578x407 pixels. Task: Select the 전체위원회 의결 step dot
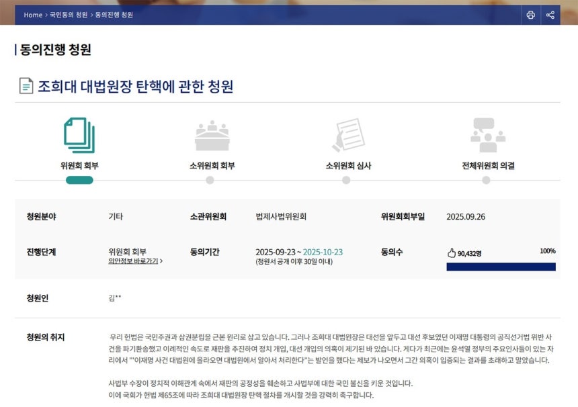486,180
